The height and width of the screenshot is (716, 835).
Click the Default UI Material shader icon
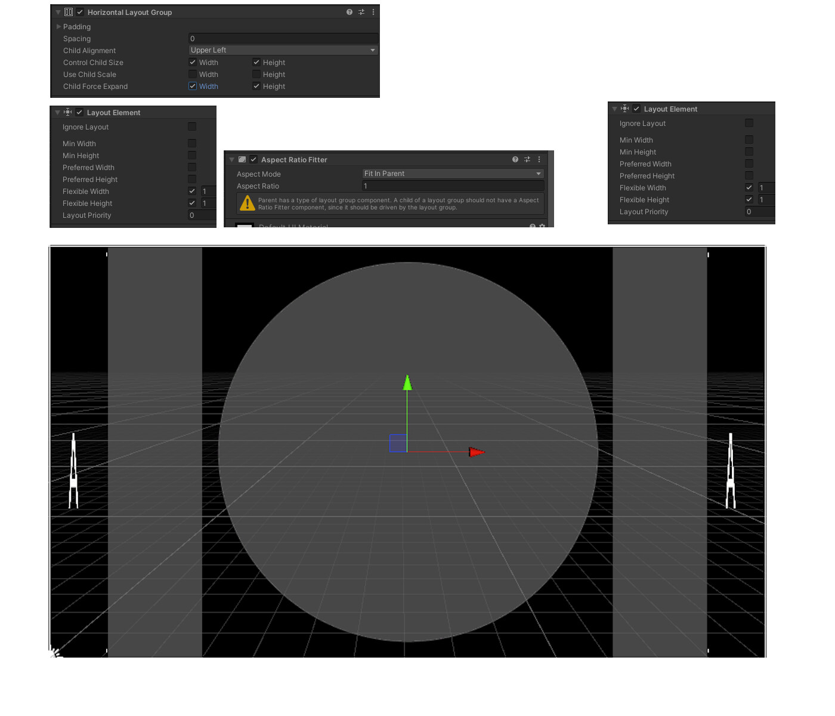click(x=245, y=227)
